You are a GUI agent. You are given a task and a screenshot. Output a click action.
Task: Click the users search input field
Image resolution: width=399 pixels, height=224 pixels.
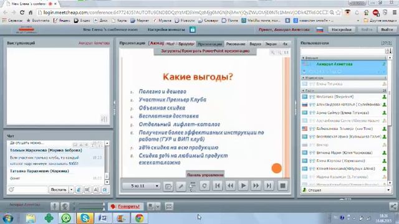pos(342,51)
